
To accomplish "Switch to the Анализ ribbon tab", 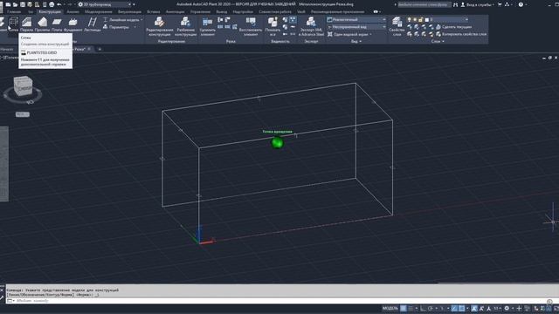I will click(72, 11).
